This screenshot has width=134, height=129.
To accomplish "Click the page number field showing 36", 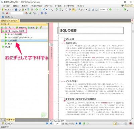I will pos(57,124).
